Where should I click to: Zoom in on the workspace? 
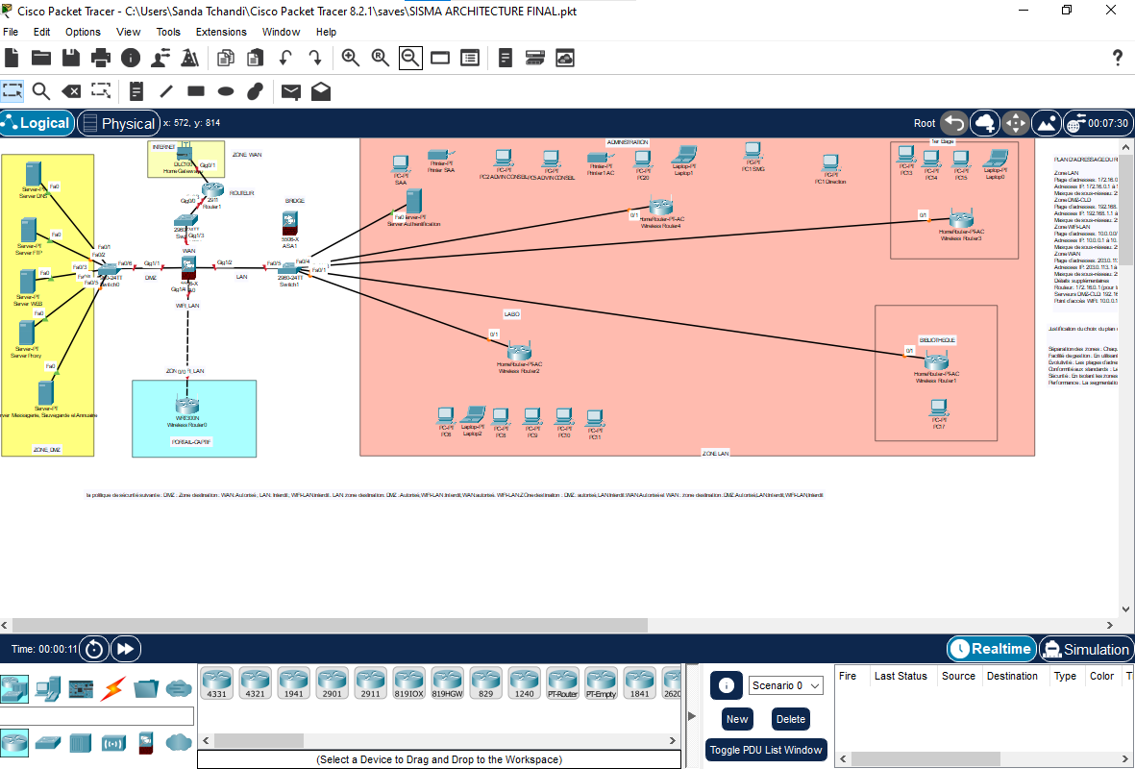[x=351, y=58]
